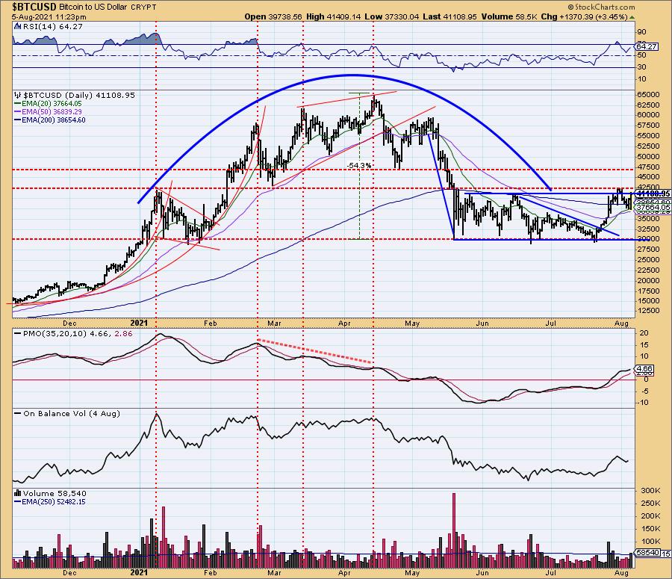Click the Jul label under price panel
The width and height of the screenshot is (672, 579).
point(551,323)
